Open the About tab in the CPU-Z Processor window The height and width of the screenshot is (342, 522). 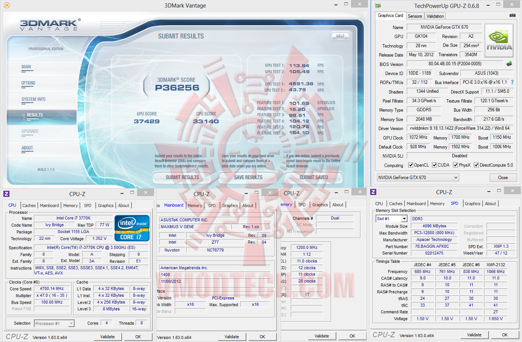[x=124, y=206]
